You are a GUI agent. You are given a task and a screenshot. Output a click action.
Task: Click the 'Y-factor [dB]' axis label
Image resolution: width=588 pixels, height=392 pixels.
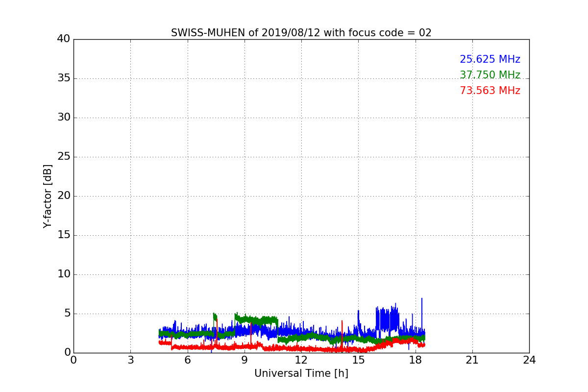point(48,196)
